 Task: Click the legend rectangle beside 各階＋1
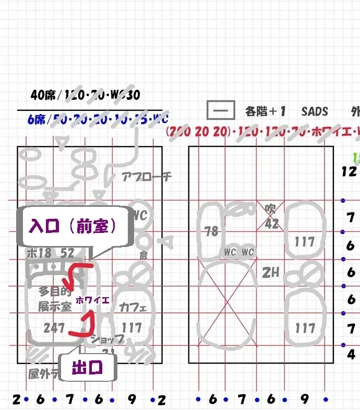click(x=220, y=111)
